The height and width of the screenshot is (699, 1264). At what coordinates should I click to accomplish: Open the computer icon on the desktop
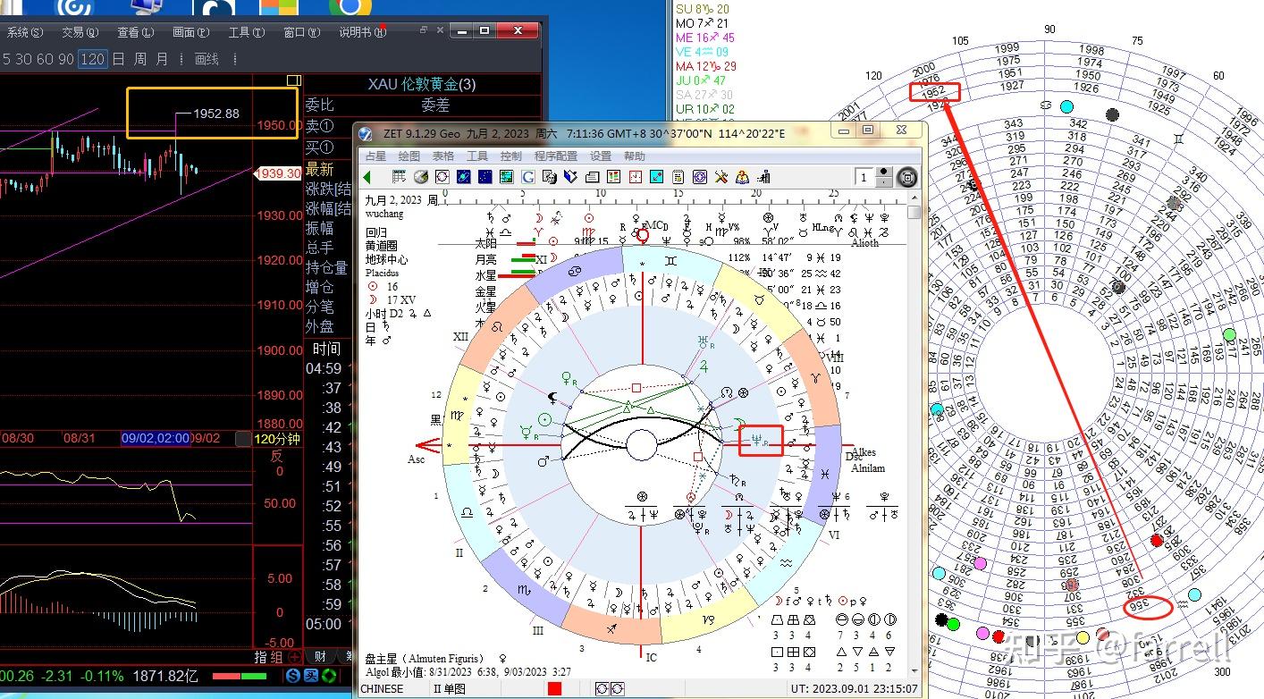tap(145, 7)
